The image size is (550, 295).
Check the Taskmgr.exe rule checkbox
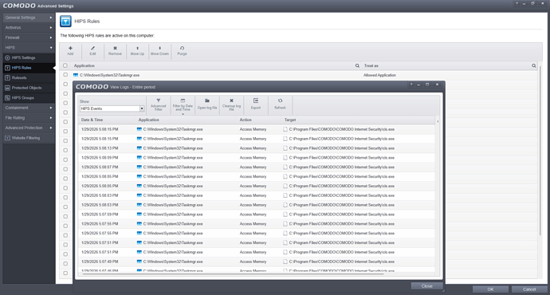click(65, 75)
